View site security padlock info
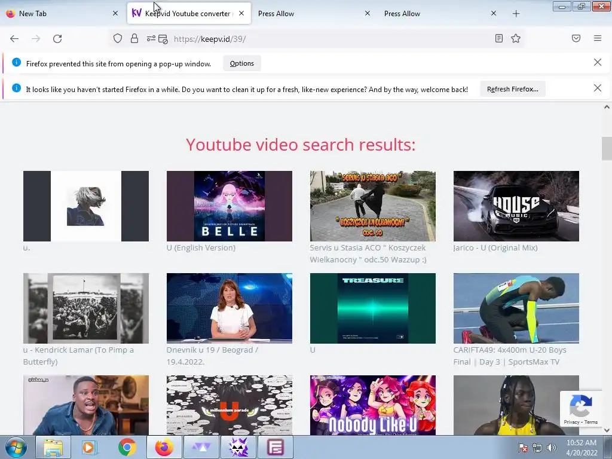 (134, 38)
